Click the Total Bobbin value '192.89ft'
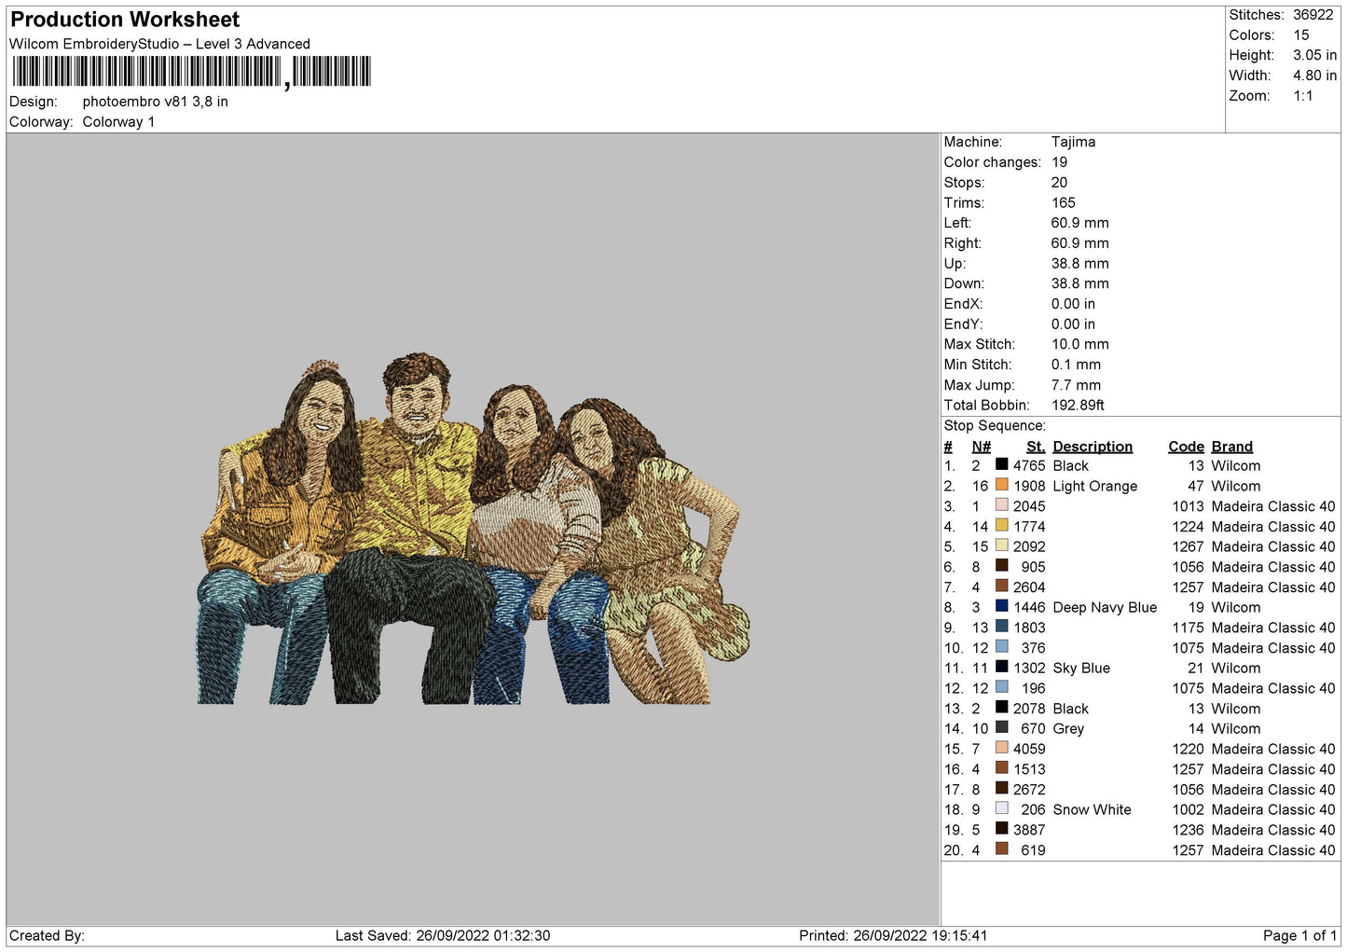 [x=1078, y=406]
